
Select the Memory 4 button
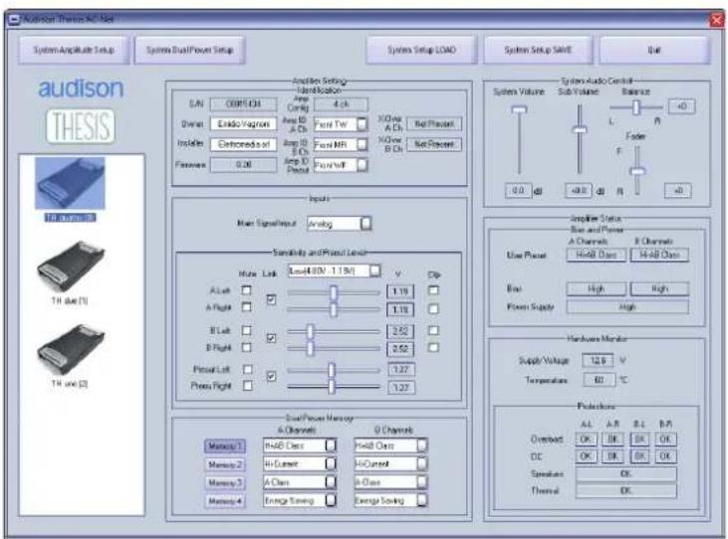[225, 501]
